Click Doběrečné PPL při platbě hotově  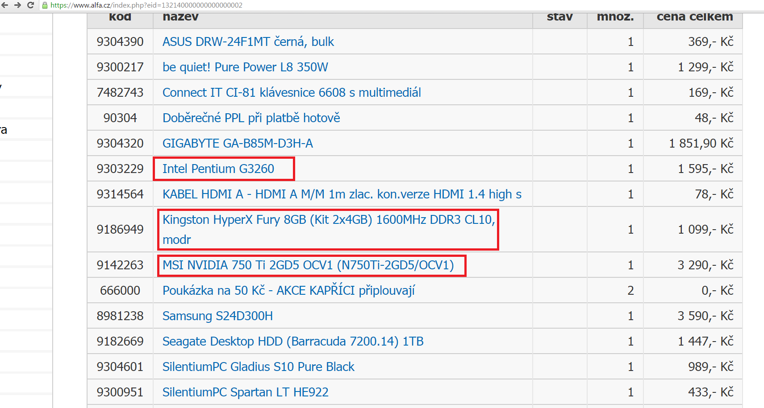pos(251,118)
